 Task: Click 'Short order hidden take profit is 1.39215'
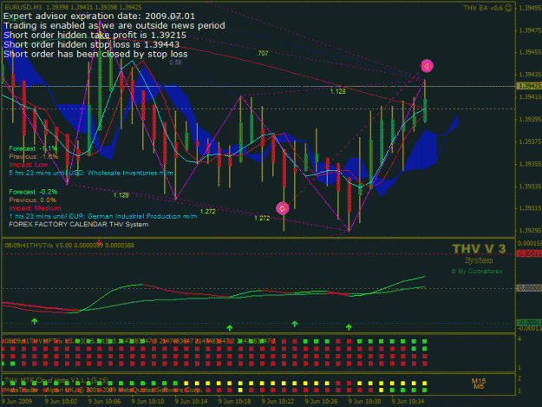click(95, 35)
